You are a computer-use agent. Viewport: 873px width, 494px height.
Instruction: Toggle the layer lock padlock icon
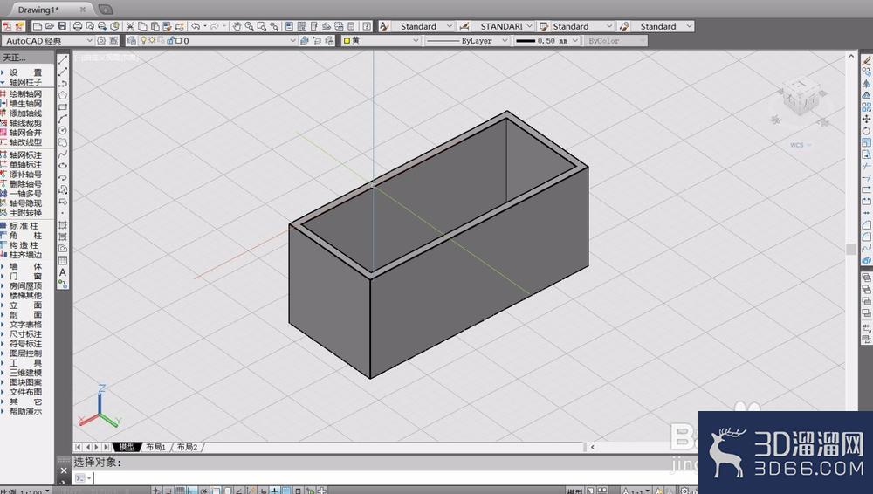[170, 41]
